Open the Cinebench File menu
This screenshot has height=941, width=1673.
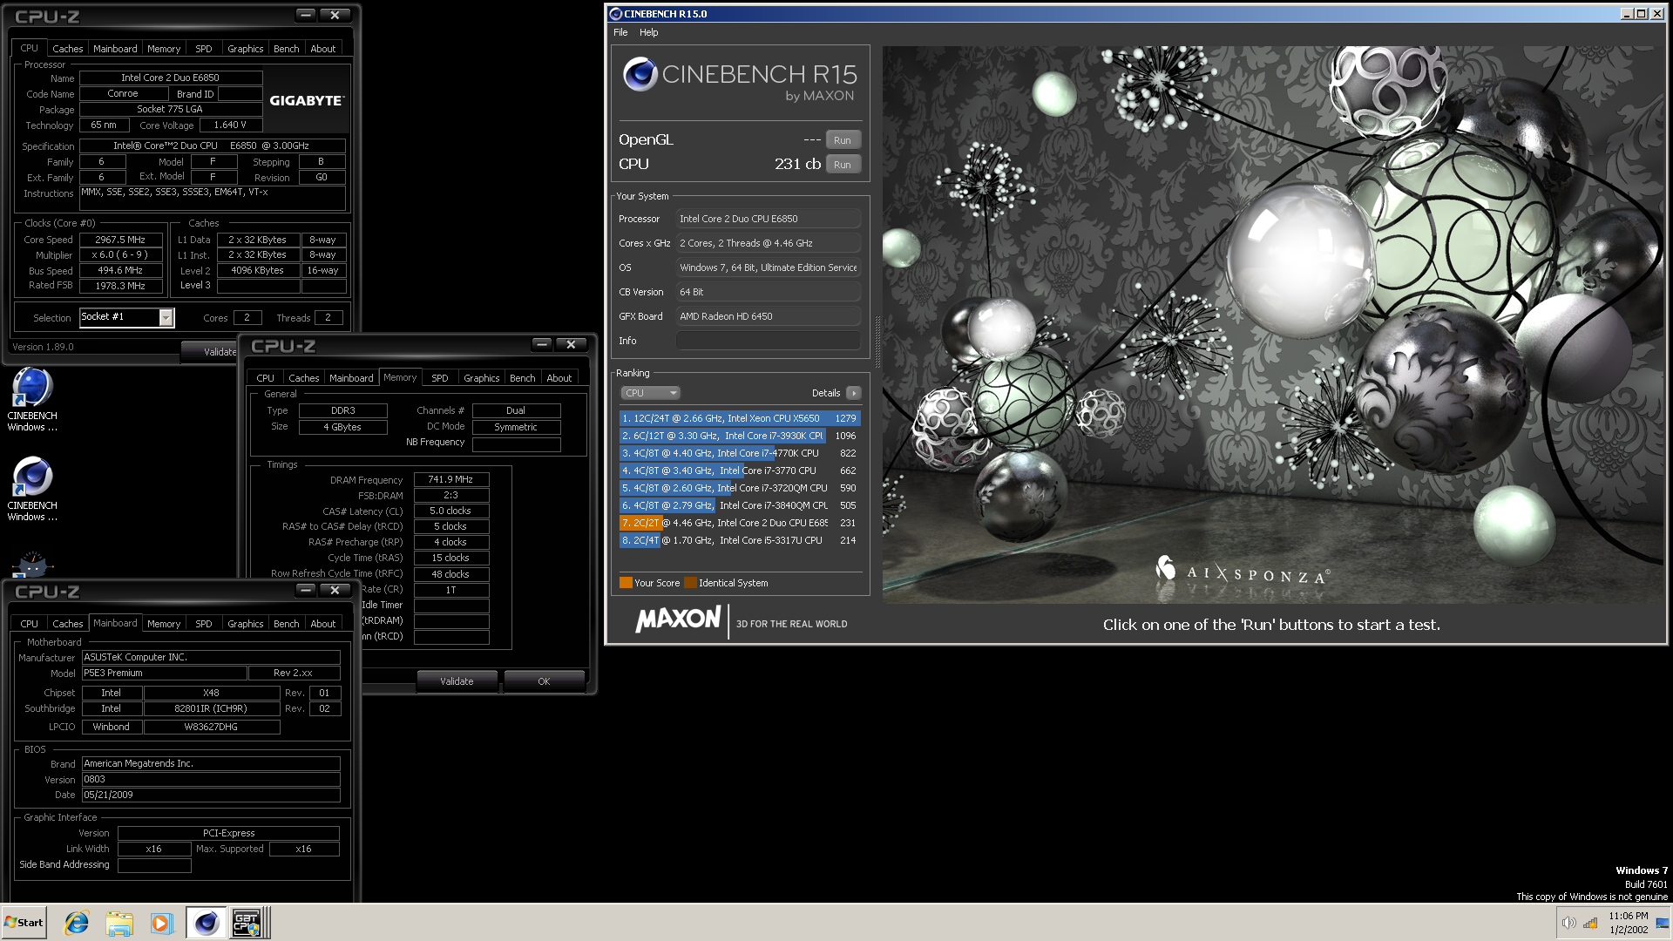[620, 32]
